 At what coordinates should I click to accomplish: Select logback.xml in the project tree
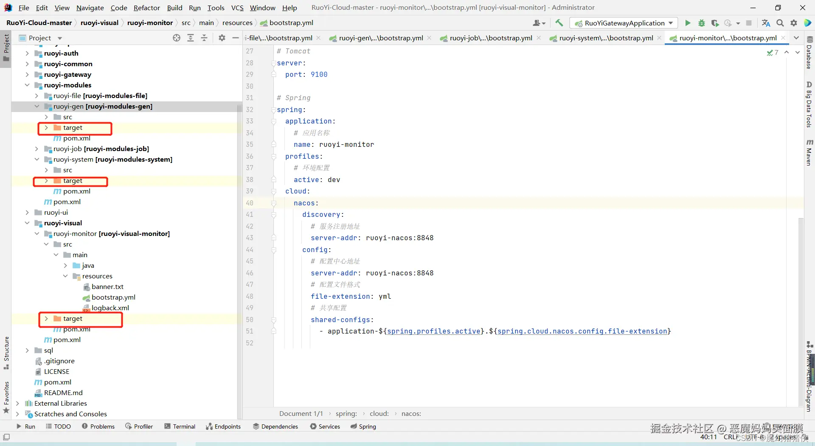110,308
